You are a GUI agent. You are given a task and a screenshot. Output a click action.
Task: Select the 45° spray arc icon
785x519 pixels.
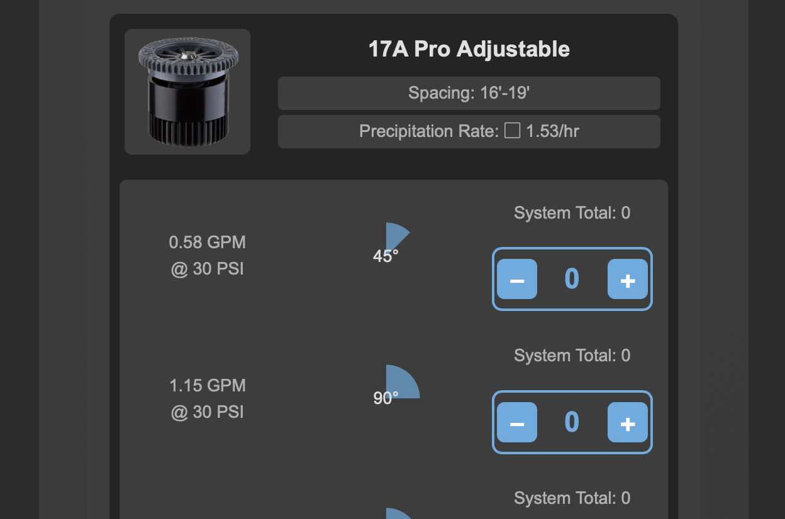coord(395,239)
